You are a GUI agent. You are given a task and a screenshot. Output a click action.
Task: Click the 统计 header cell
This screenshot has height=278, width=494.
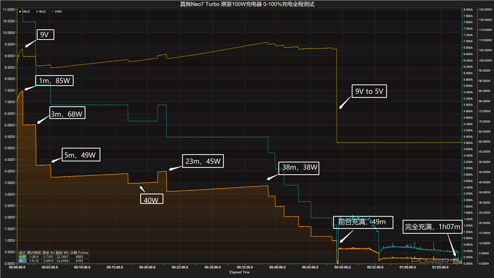point(22,253)
